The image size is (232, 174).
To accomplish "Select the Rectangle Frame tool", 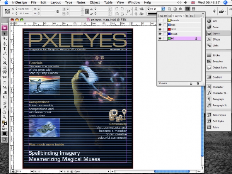I will 4,63.
